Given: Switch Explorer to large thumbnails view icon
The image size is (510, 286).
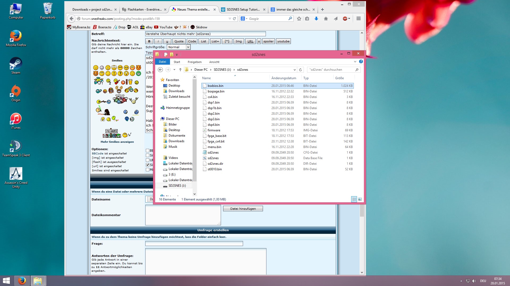Looking at the screenshot, I should pyautogui.click(x=360, y=199).
